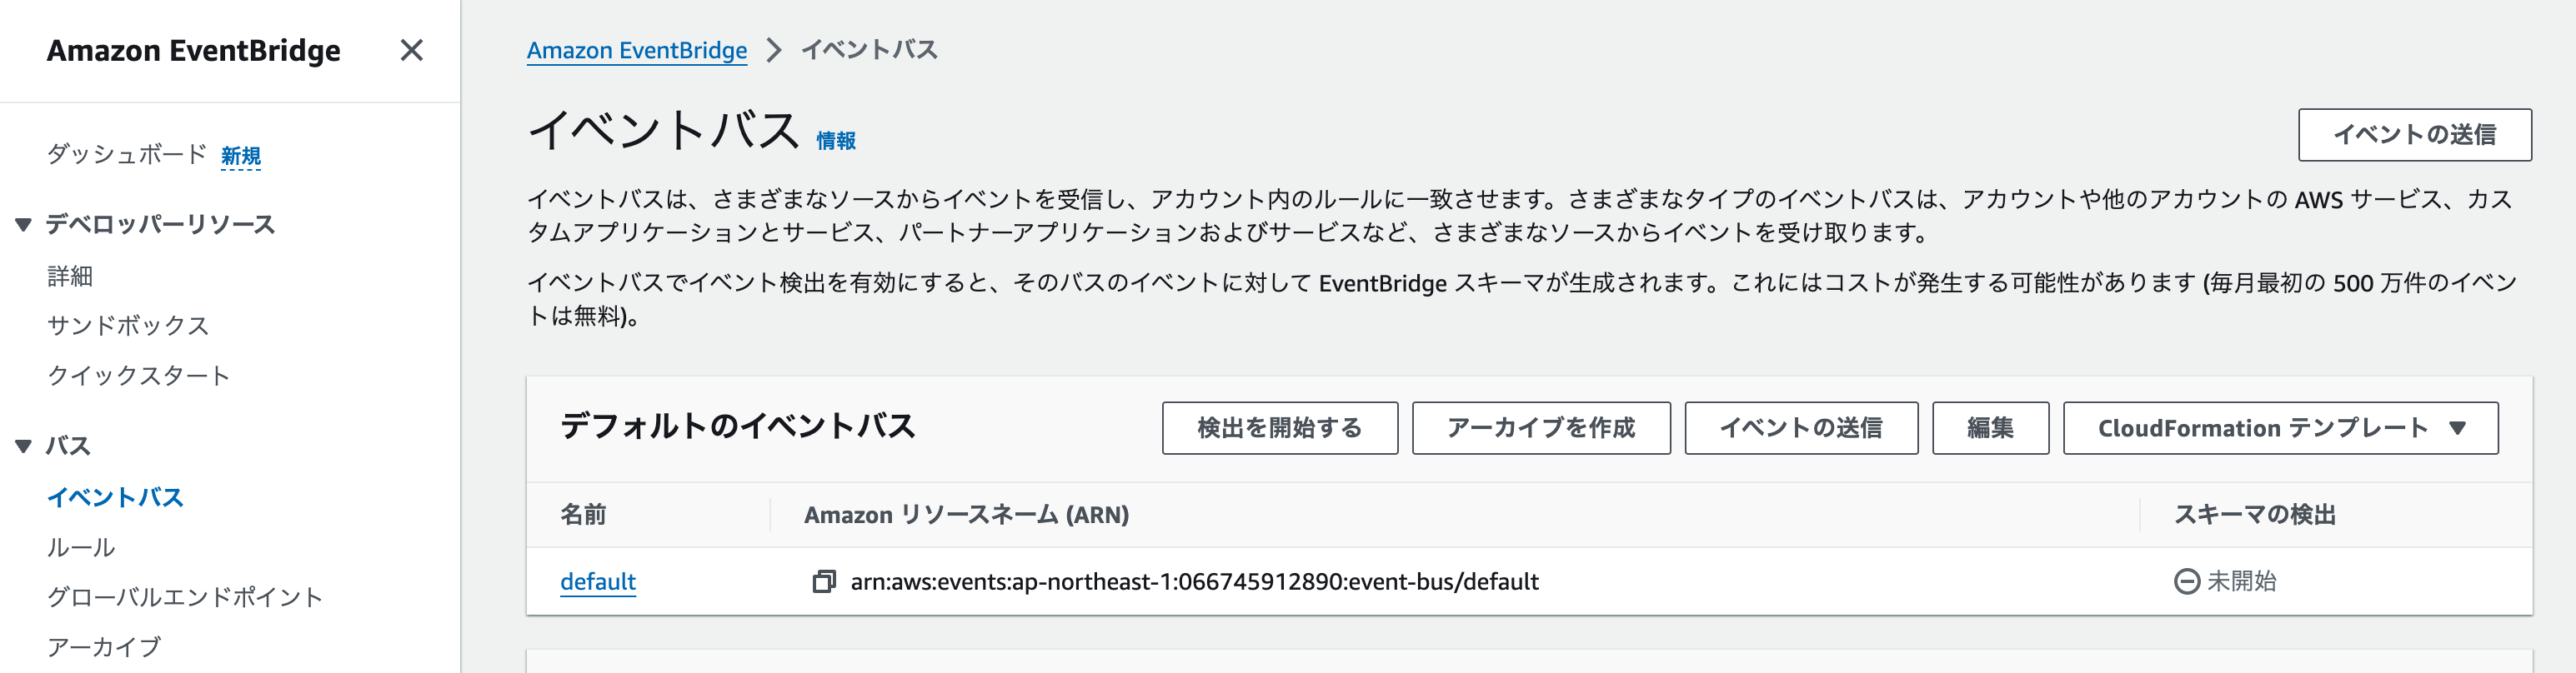The width and height of the screenshot is (2576, 673).
Task: Create an archive with アーカイブを作成
Action: 1540,427
